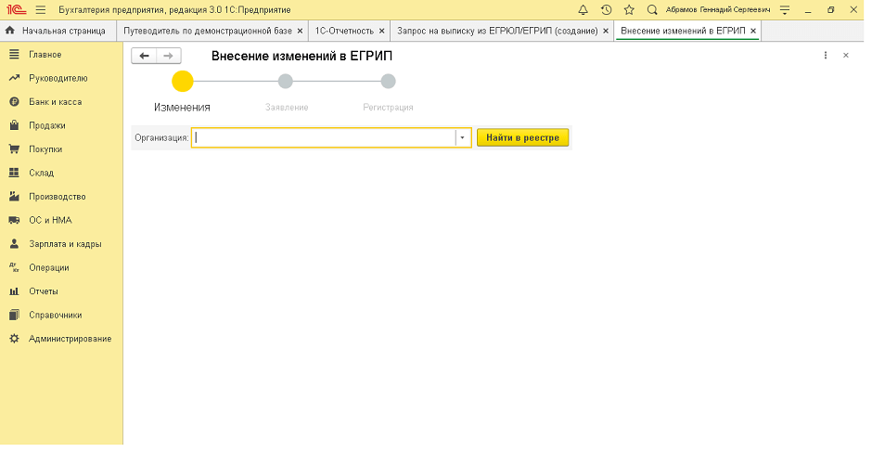Open the Покупки section
The height and width of the screenshot is (452, 872).
pyautogui.click(x=45, y=149)
